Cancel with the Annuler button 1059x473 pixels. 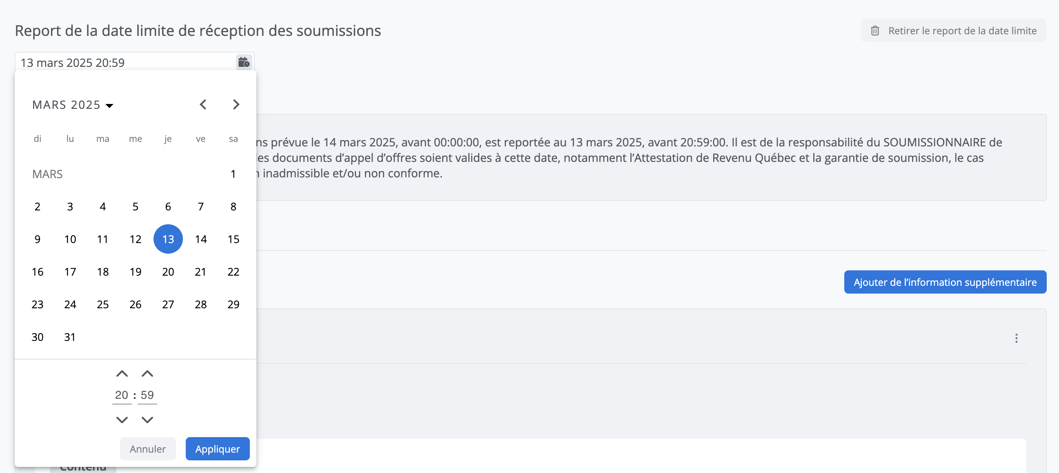coord(148,449)
